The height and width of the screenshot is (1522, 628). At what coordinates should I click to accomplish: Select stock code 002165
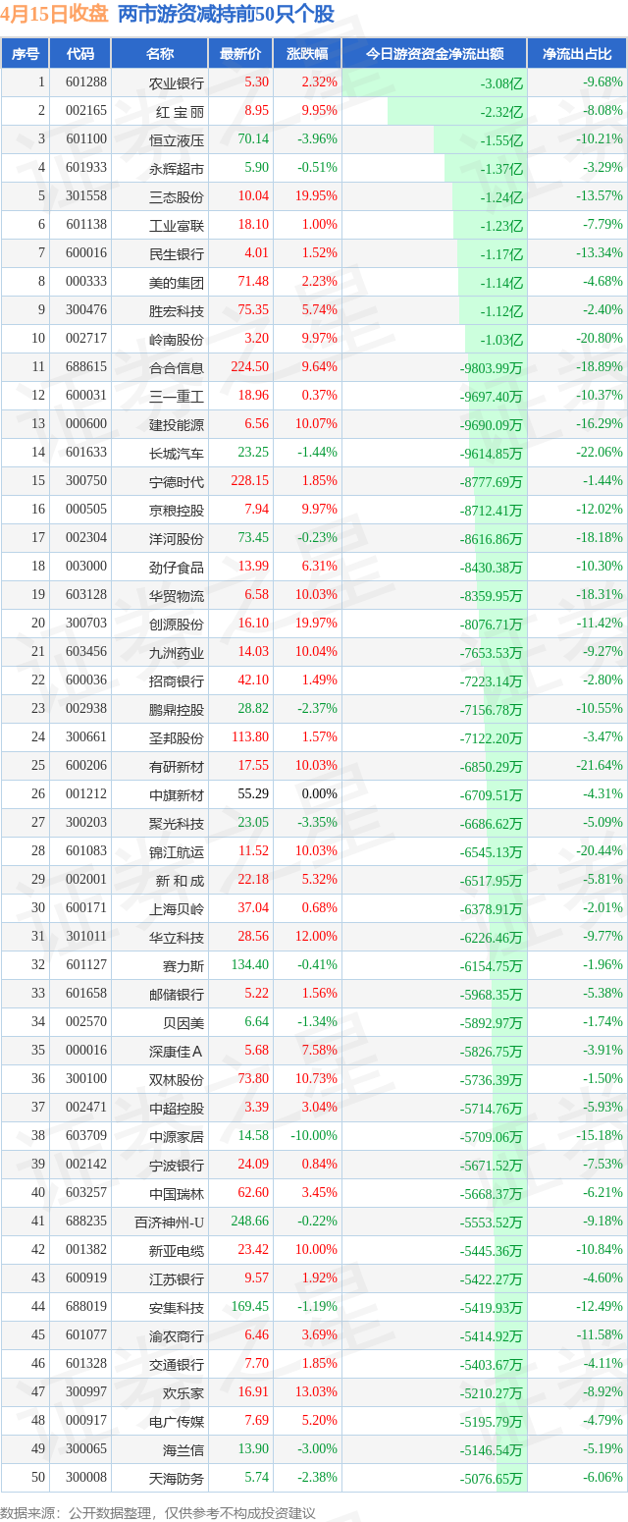[86, 111]
